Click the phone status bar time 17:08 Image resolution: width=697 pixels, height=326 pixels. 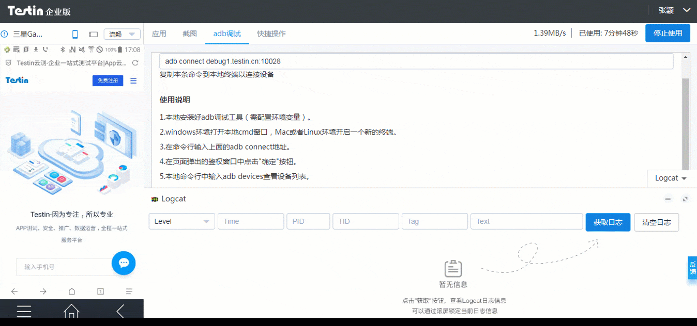tap(132, 50)
